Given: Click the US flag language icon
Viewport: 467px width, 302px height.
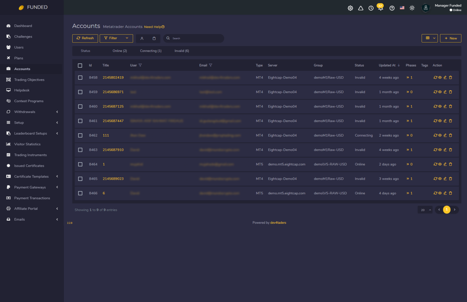Looking at the screenshot, I should point(402,8).
